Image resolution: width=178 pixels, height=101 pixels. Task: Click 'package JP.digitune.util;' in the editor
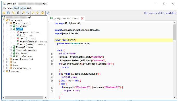[68, 23]
